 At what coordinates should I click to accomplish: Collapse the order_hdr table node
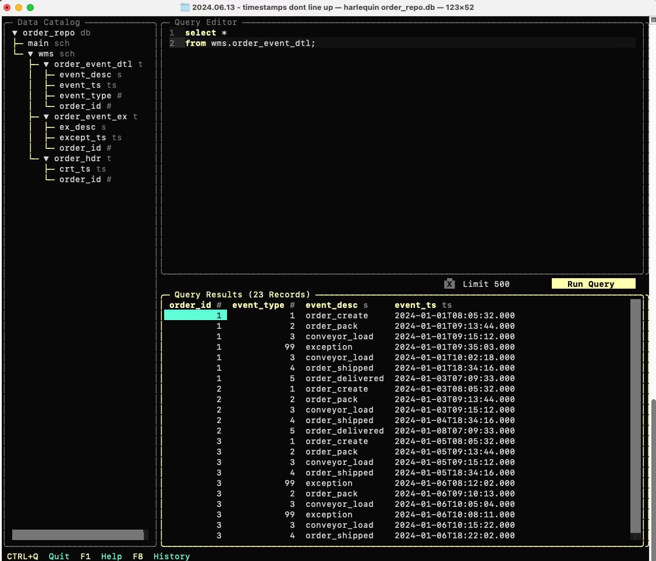point(46,158)
